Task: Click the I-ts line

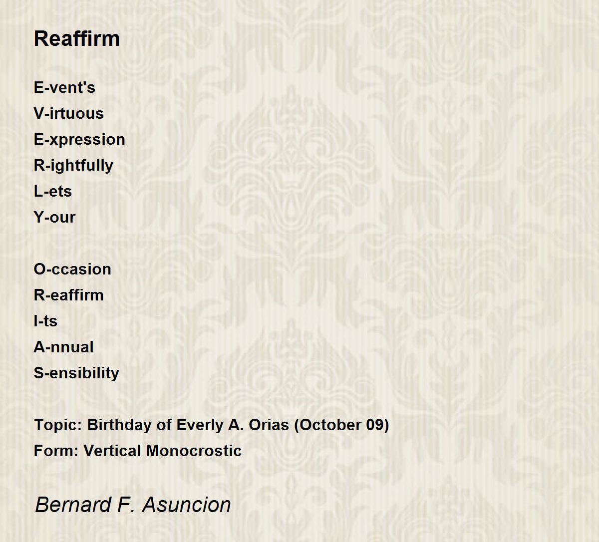Action: click(x=45, y=321)
